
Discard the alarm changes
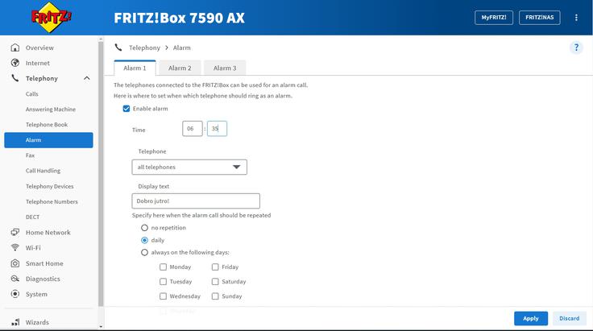tap(569, 319)
